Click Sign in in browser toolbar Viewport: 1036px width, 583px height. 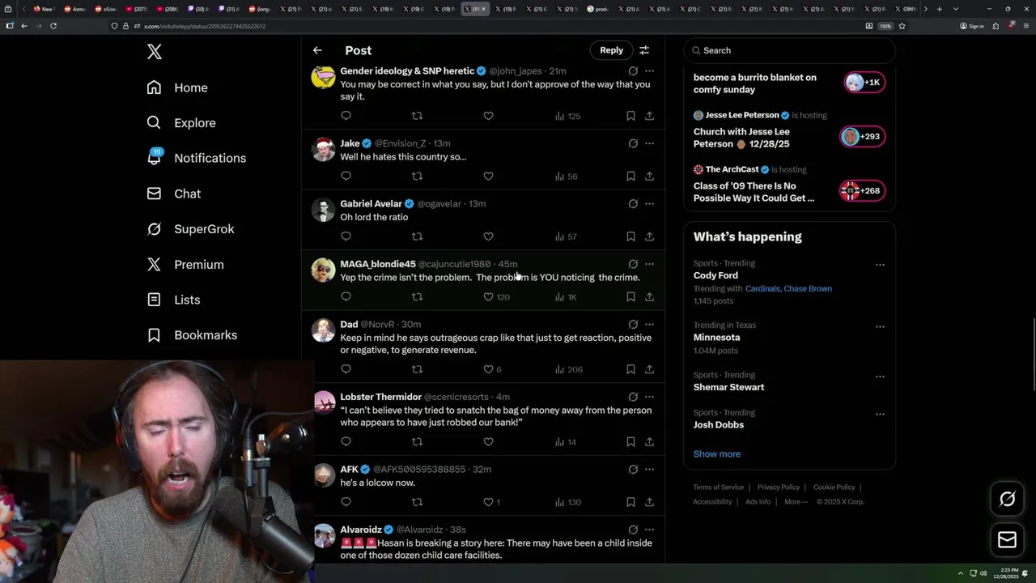(971, 26)
